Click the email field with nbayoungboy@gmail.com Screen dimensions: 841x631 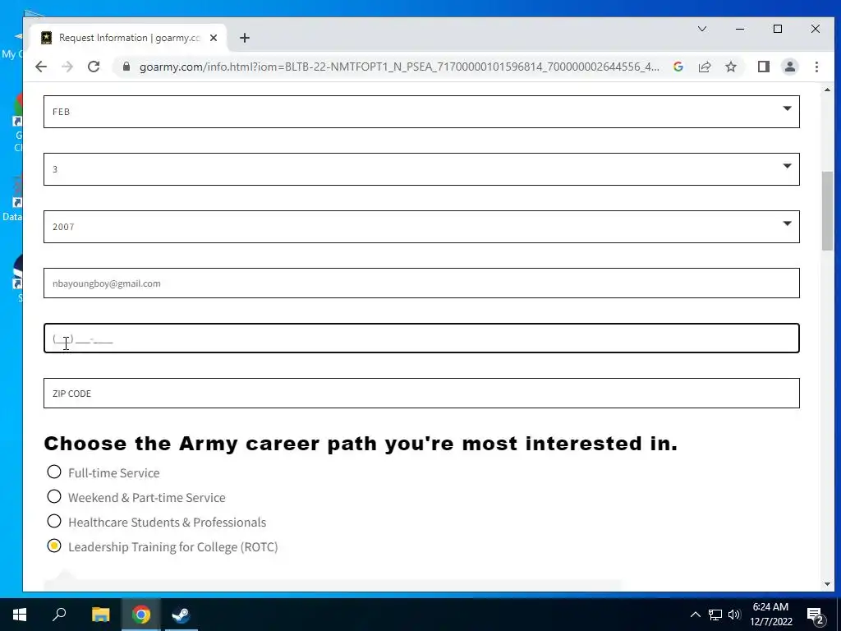click(421, 283)
